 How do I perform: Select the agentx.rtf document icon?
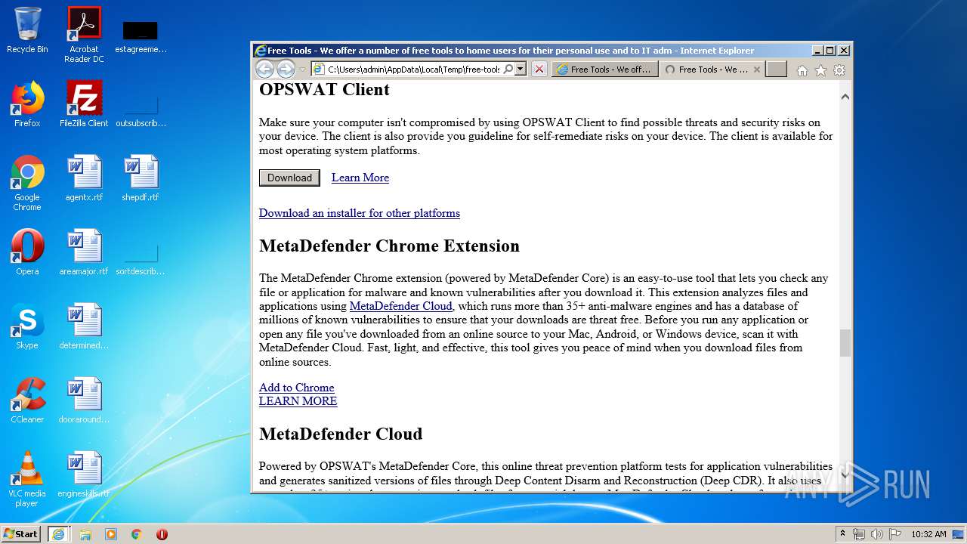tap(84, 178)
